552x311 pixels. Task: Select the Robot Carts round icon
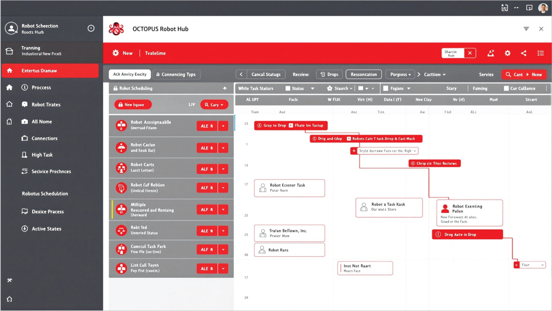(x=121, y=168)
